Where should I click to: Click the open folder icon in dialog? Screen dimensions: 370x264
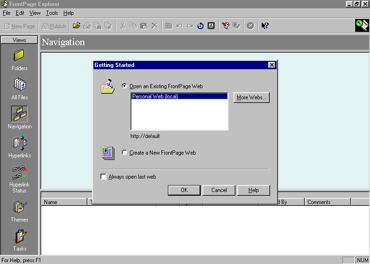tap(108, 86)
